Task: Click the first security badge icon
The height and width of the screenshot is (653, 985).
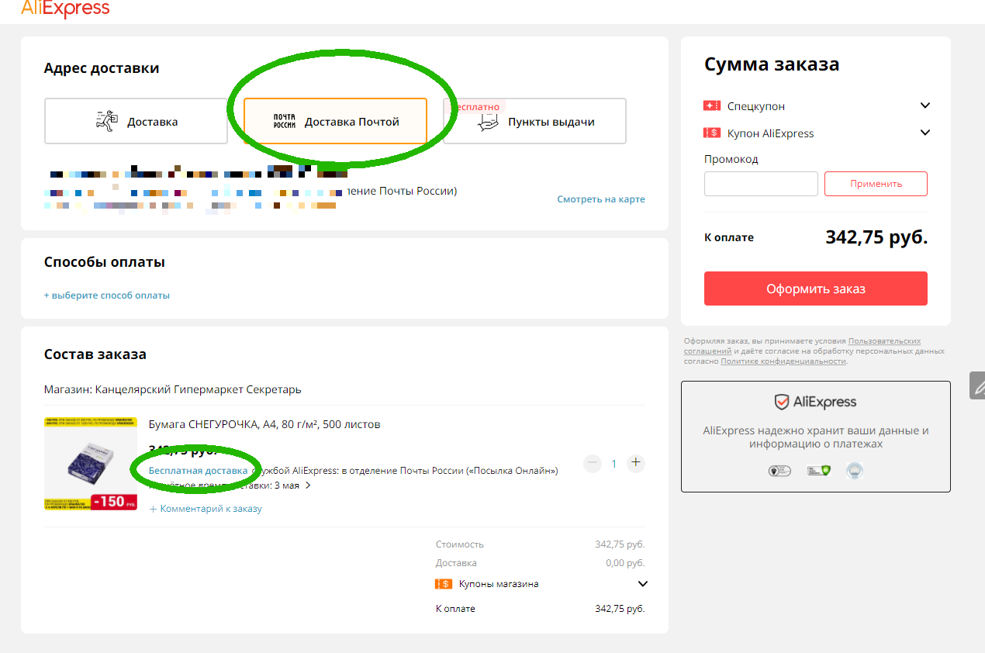Action: [x=779, y=470]
